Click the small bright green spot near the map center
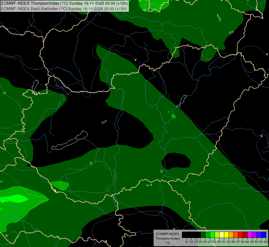The width and height of the screenshot is (269, 247). (173, 116)
